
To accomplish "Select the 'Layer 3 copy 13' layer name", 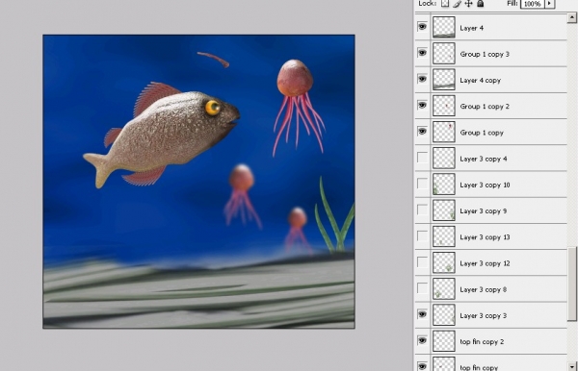I will [485, 237].
